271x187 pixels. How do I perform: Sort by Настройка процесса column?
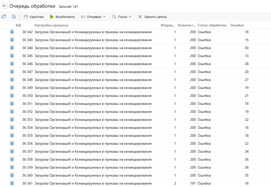51,25
